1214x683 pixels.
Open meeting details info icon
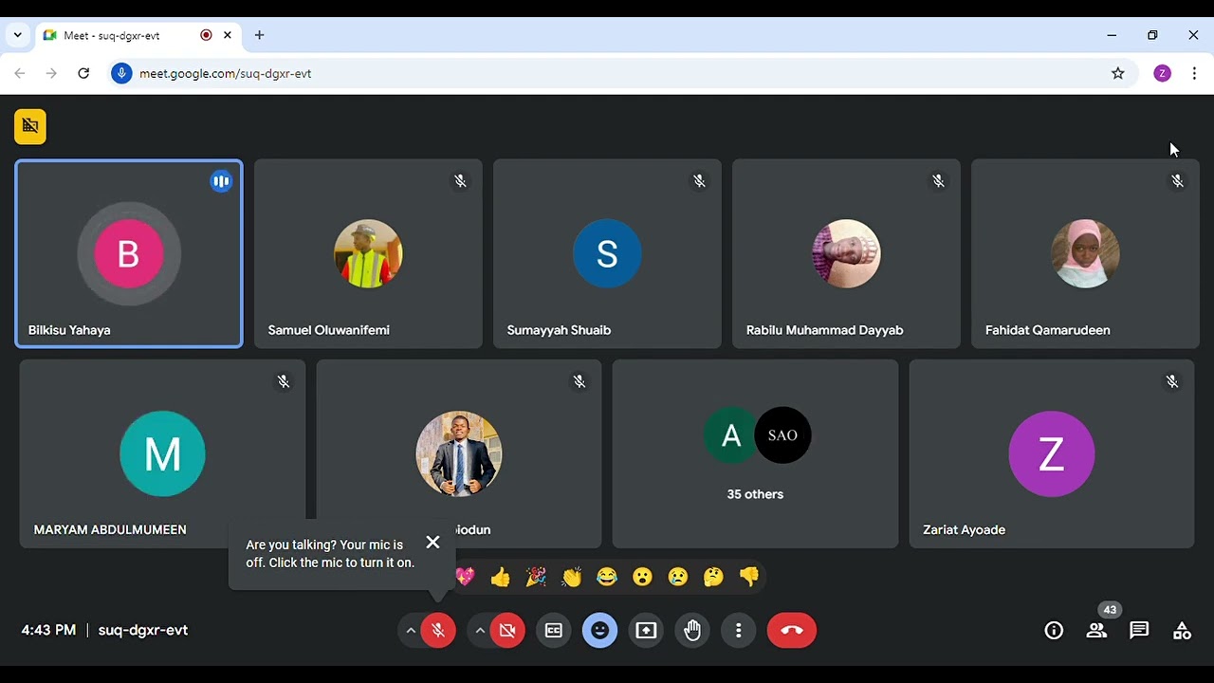coord(1054,630)
